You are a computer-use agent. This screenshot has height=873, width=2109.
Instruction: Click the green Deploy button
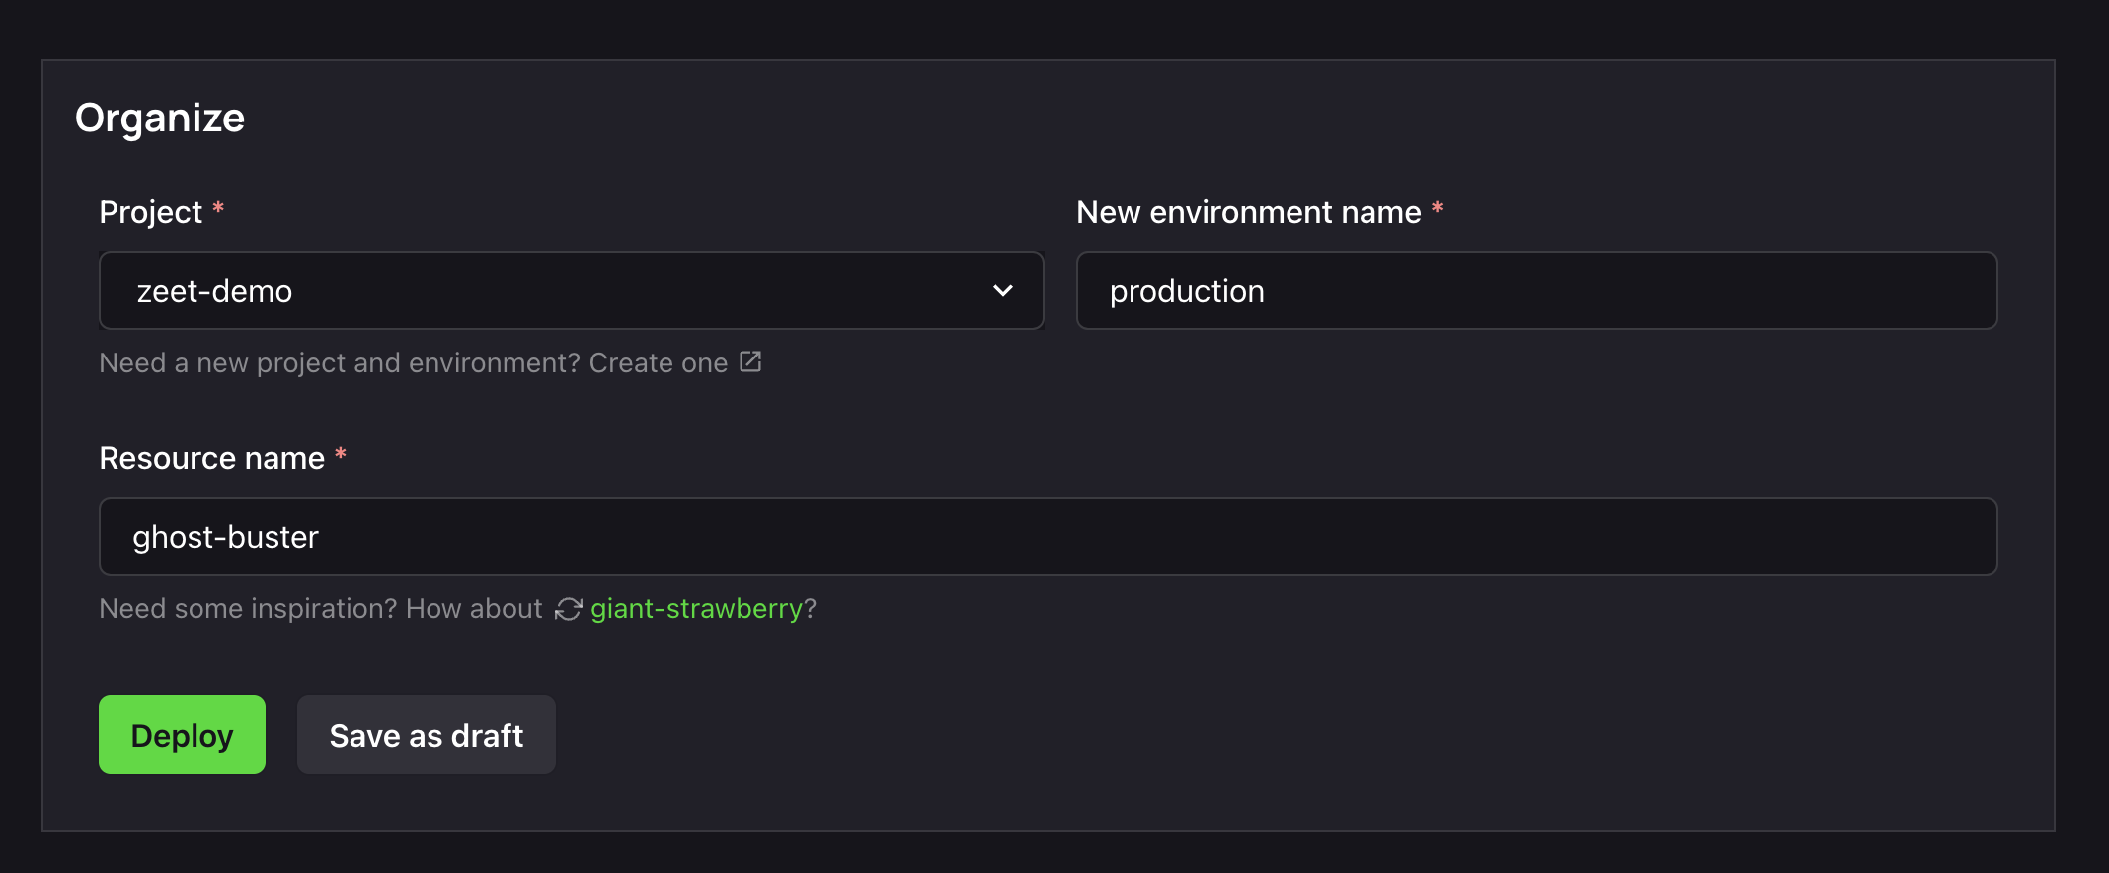point(182,735)
